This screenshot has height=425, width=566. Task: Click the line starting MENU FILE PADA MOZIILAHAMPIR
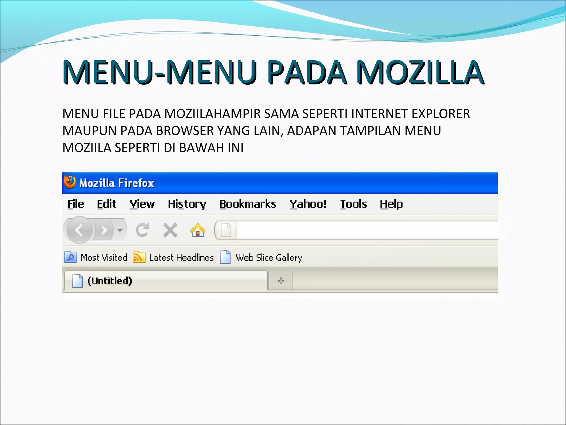pos(266,114)
